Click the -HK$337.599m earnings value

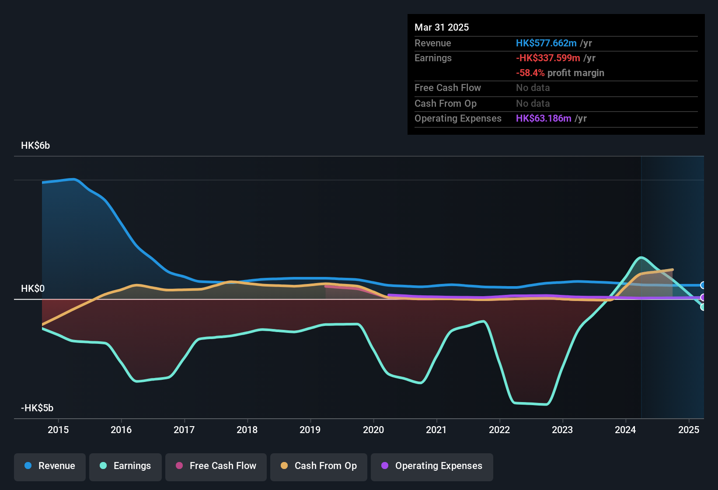click(x=548, y=58)
